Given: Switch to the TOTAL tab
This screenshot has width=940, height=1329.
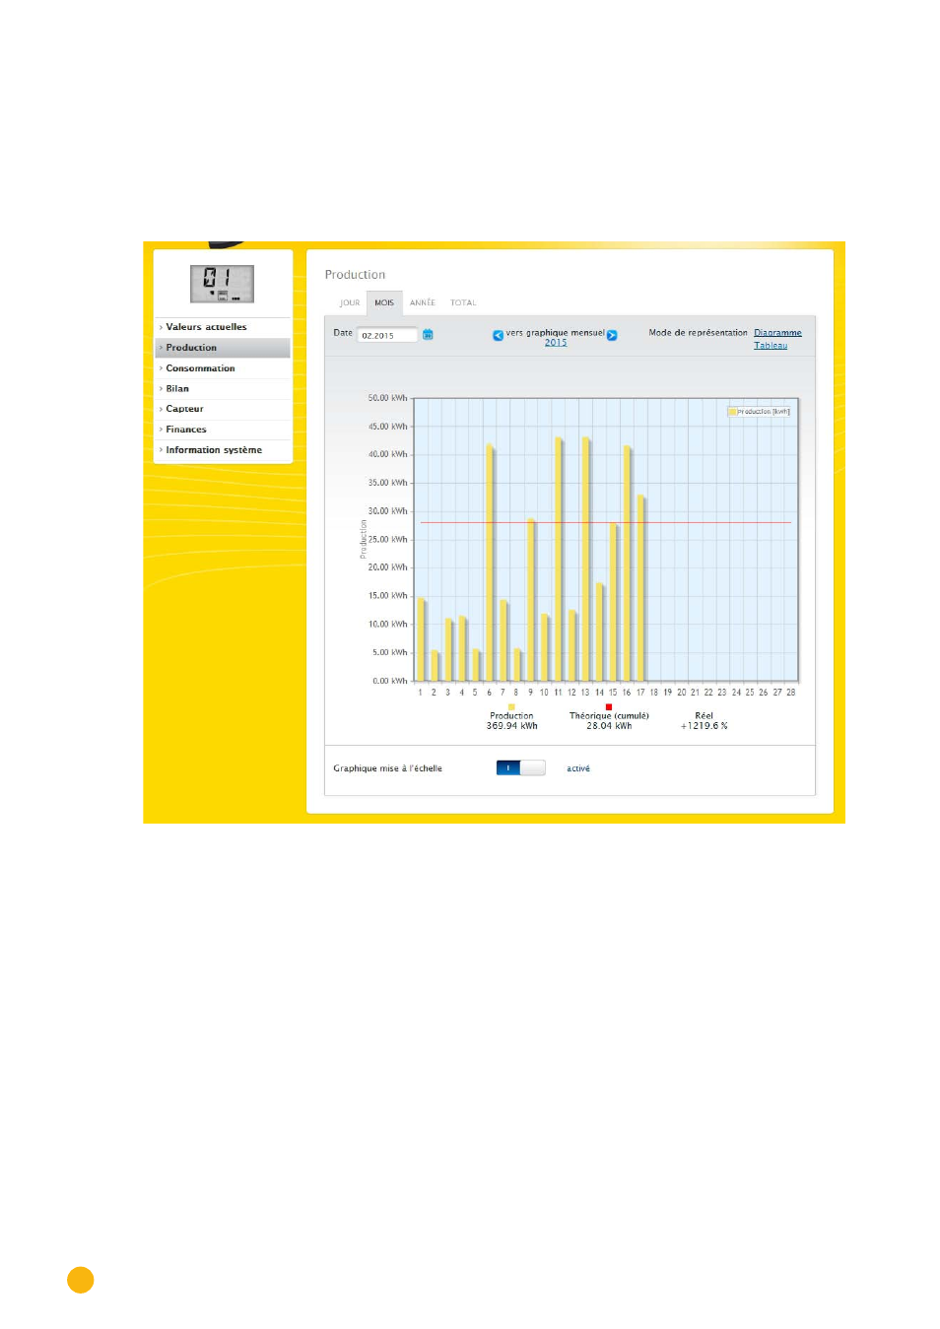Looking at the screenshot, I should tap(463, 303).
